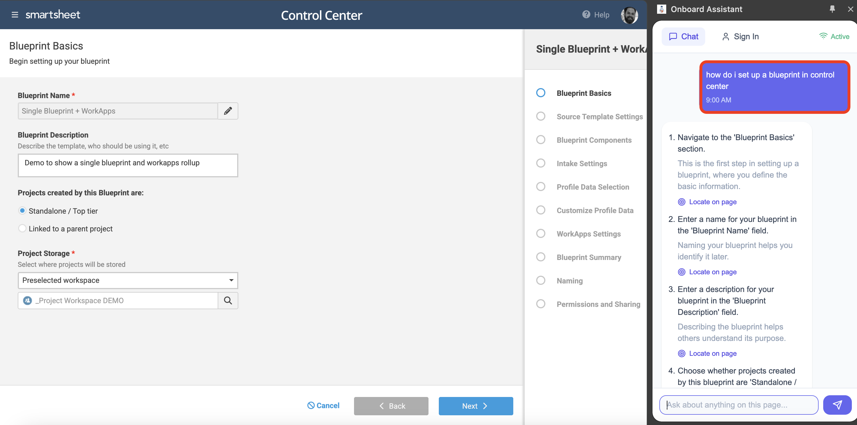The width and height of the screenshot is (857, 425).
Task: Click the Ask about anything input field
Action: pos(739,405)
